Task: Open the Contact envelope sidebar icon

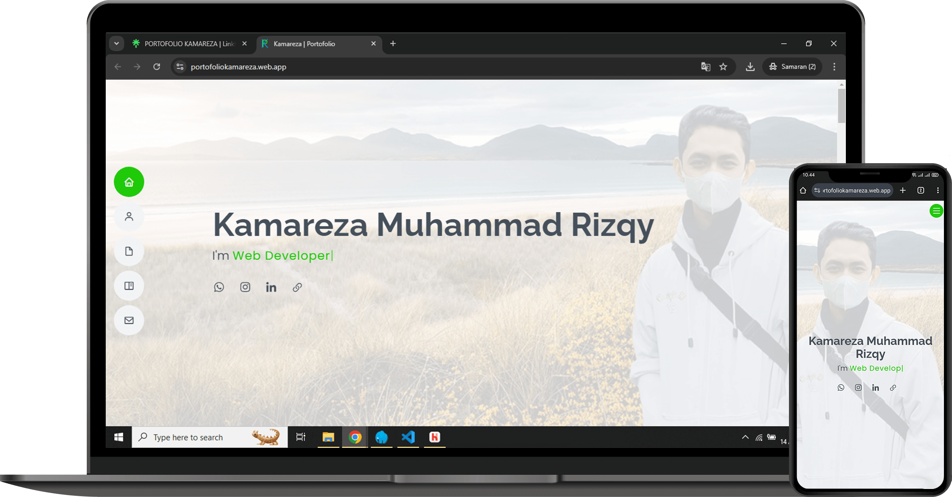Action: click(x=129, y=321)
